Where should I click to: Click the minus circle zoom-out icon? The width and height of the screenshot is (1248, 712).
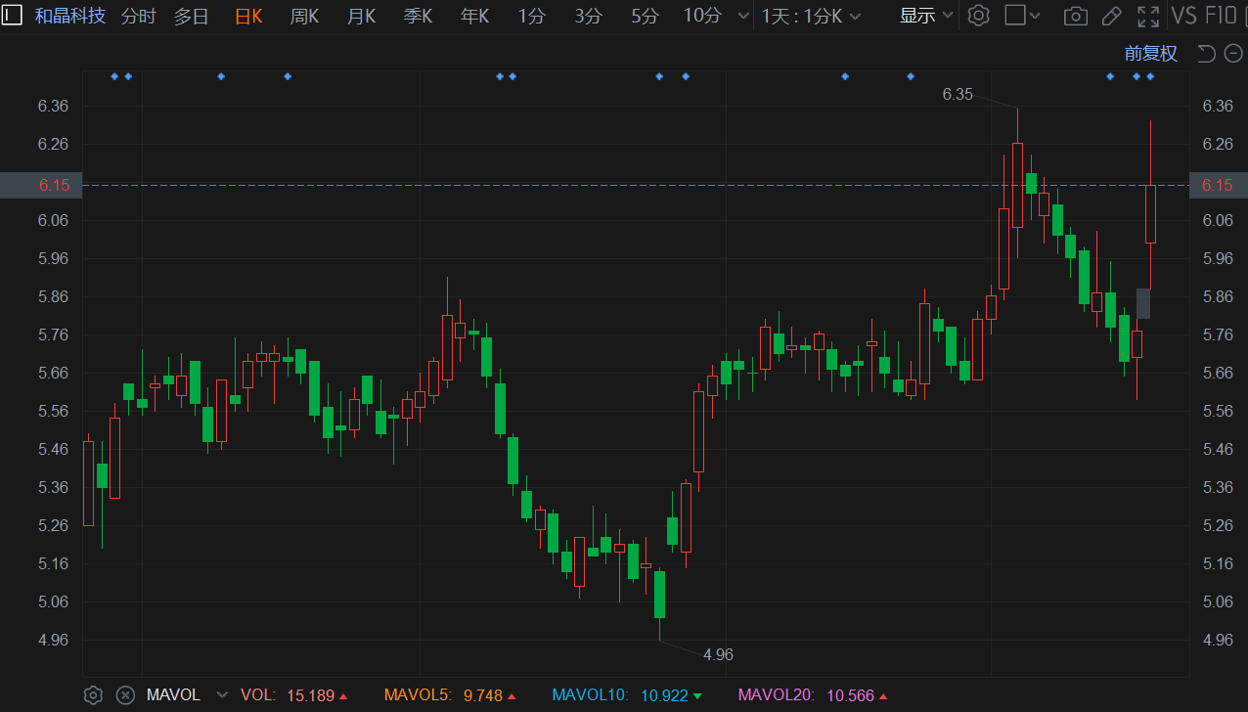[1231, 54]
